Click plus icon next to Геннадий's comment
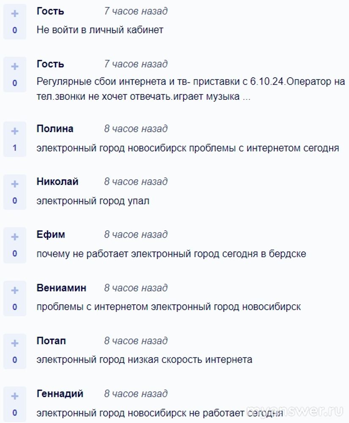 pos(15,396)
